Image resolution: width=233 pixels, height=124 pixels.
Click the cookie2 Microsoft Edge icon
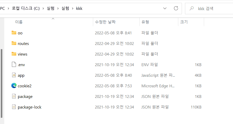pos(14,86)
